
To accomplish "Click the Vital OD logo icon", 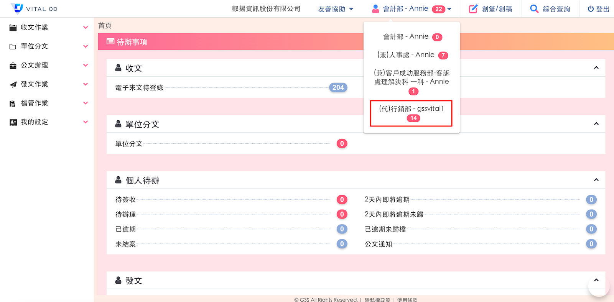I will click(17, 8).
